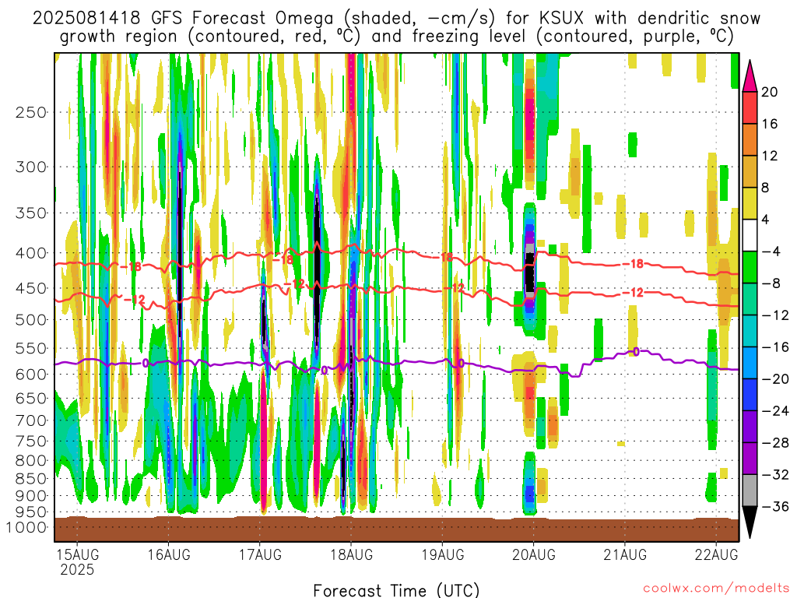Click the 750 pressure level label
The height and width of the screenshot is (598, 797).
(x=31, y=441)
